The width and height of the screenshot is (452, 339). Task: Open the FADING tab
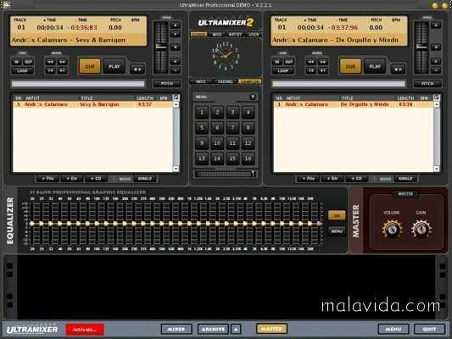click(225, 82)
